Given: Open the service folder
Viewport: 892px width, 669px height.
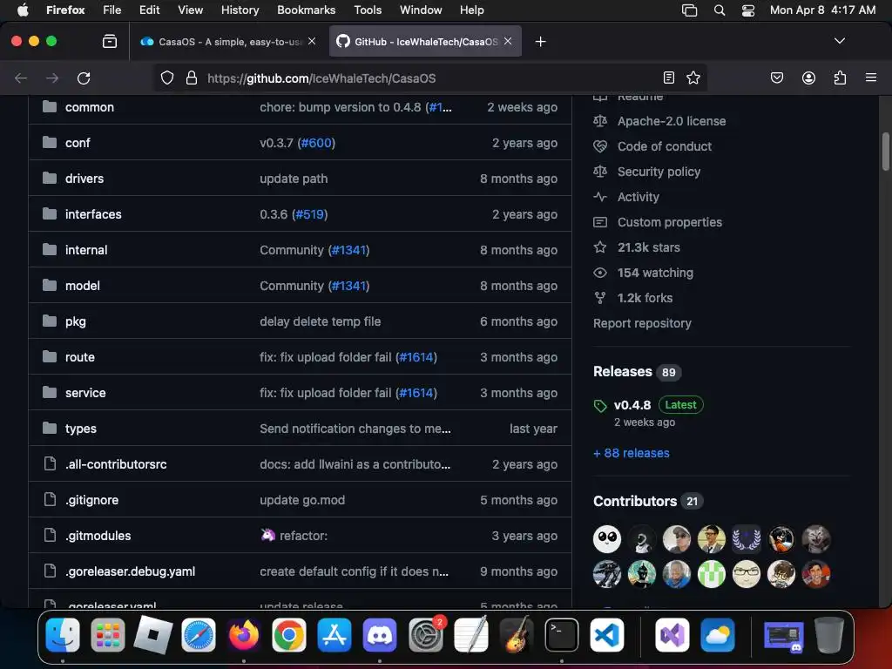Looking at the screenshot, I should pos(85,393).
